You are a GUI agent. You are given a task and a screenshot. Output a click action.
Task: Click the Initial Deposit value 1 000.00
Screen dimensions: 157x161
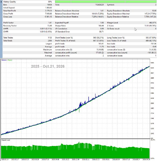[x=48, y=8]
